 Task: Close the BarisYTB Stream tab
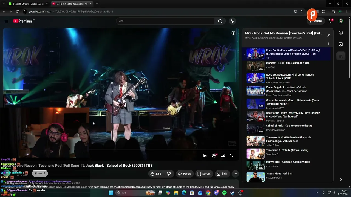click(47, 4)
